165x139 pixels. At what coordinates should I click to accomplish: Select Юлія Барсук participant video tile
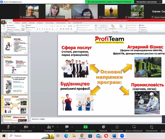click(x=32, y=12)
